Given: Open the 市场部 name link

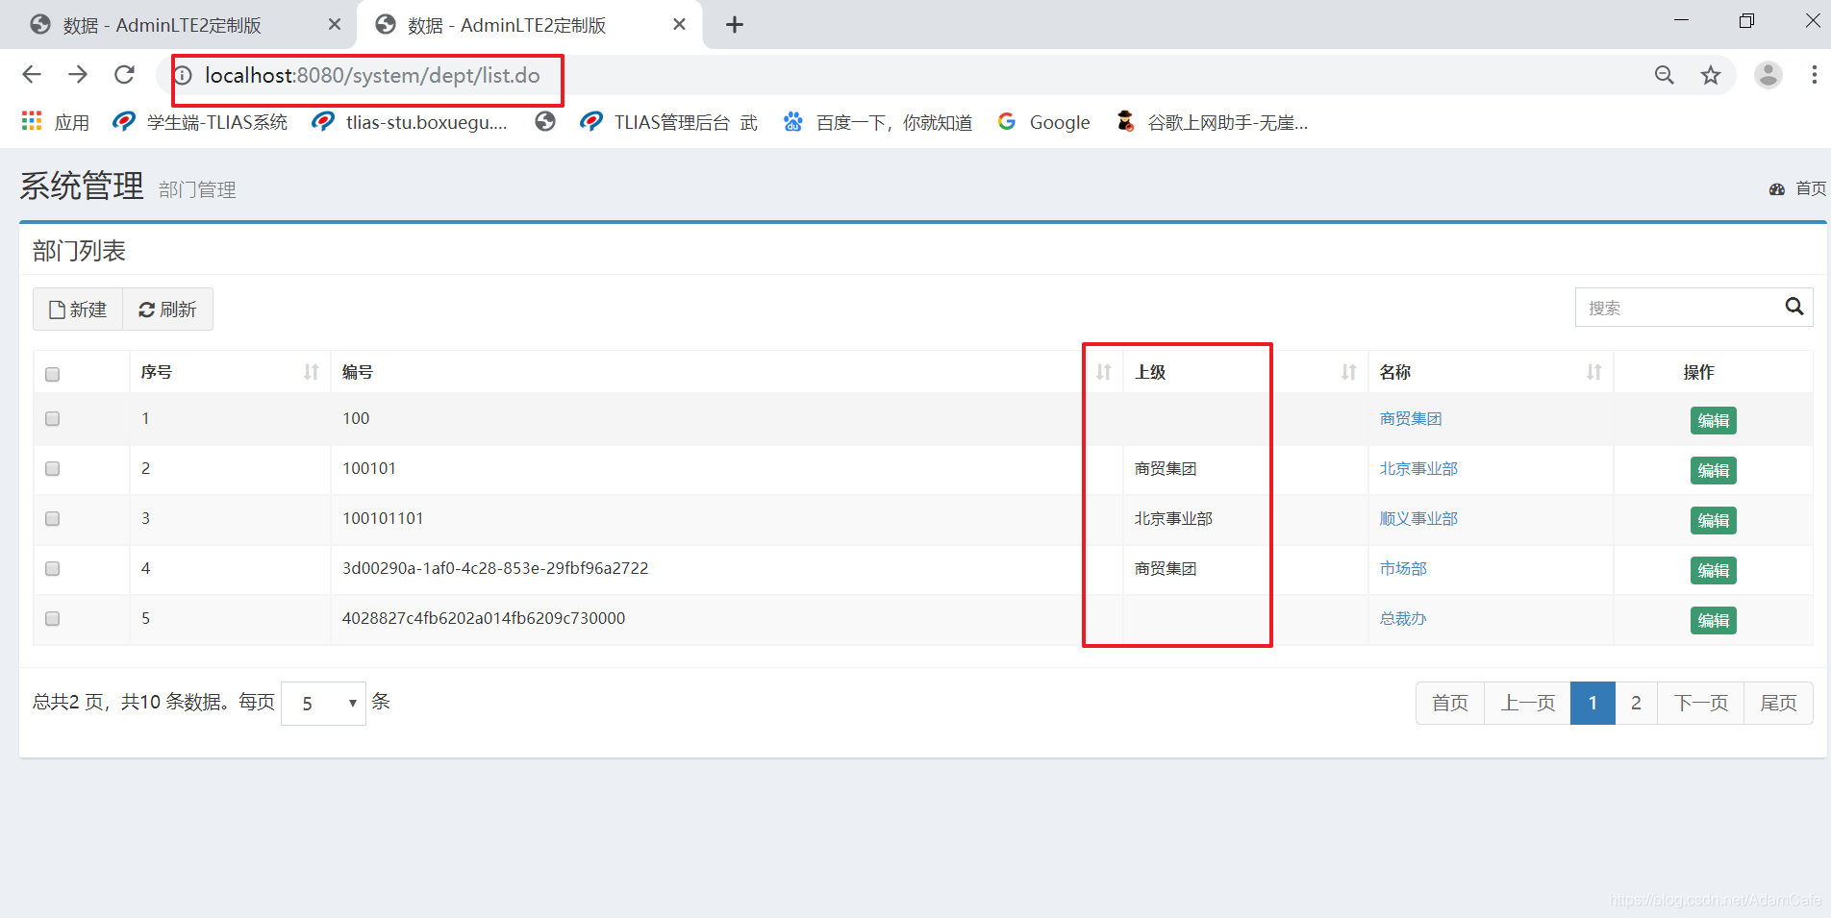Looking at the screenshot, I should [1403, 569].
